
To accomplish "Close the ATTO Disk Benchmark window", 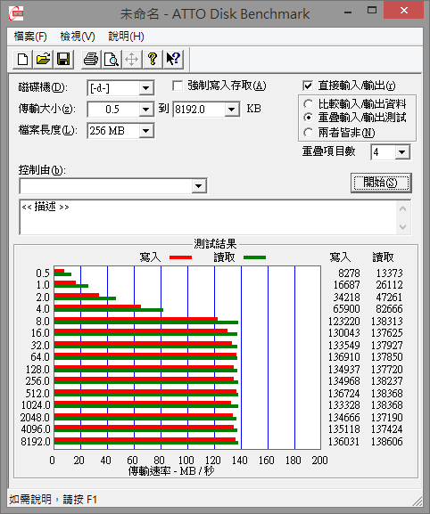I will [404, 11].
